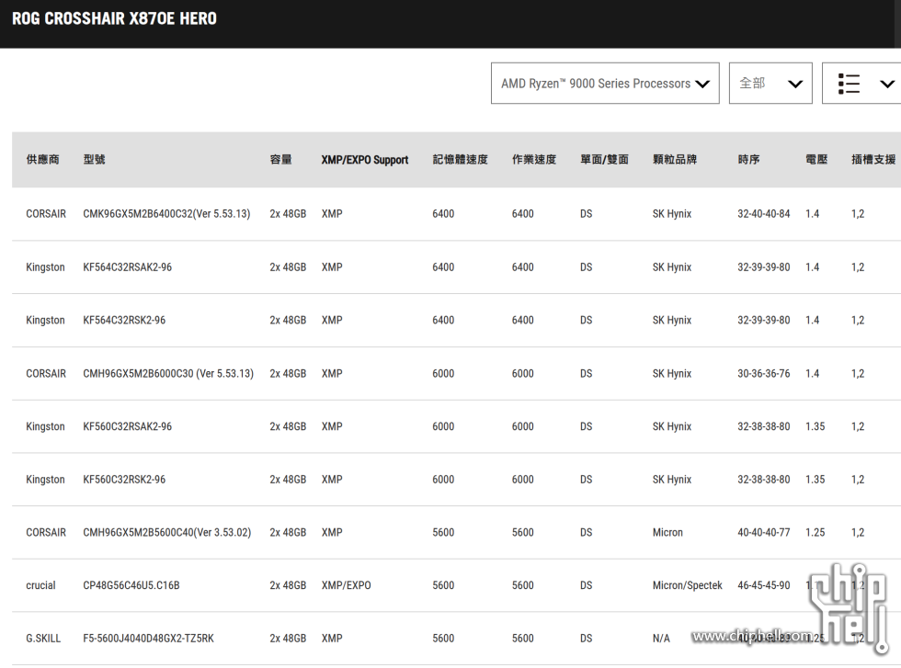Click the Micron/Spectek chip brand cell
Screen dimensions: 901x668
[688, 585]
